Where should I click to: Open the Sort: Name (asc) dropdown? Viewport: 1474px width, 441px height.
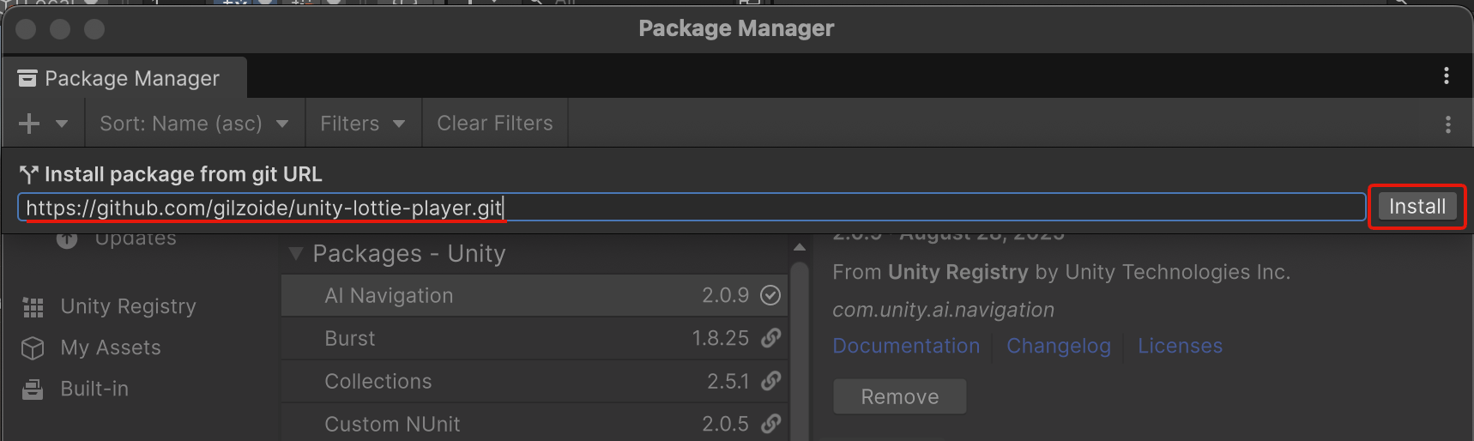(x=195, y=124)
